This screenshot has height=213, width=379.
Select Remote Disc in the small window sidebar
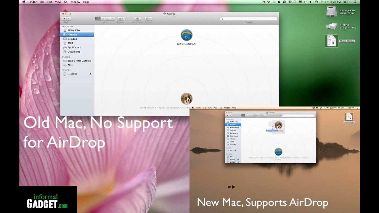pos(233,159)
